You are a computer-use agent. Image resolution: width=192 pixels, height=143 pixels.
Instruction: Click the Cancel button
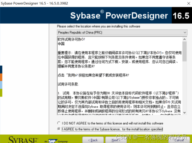(x=179, y=140)
